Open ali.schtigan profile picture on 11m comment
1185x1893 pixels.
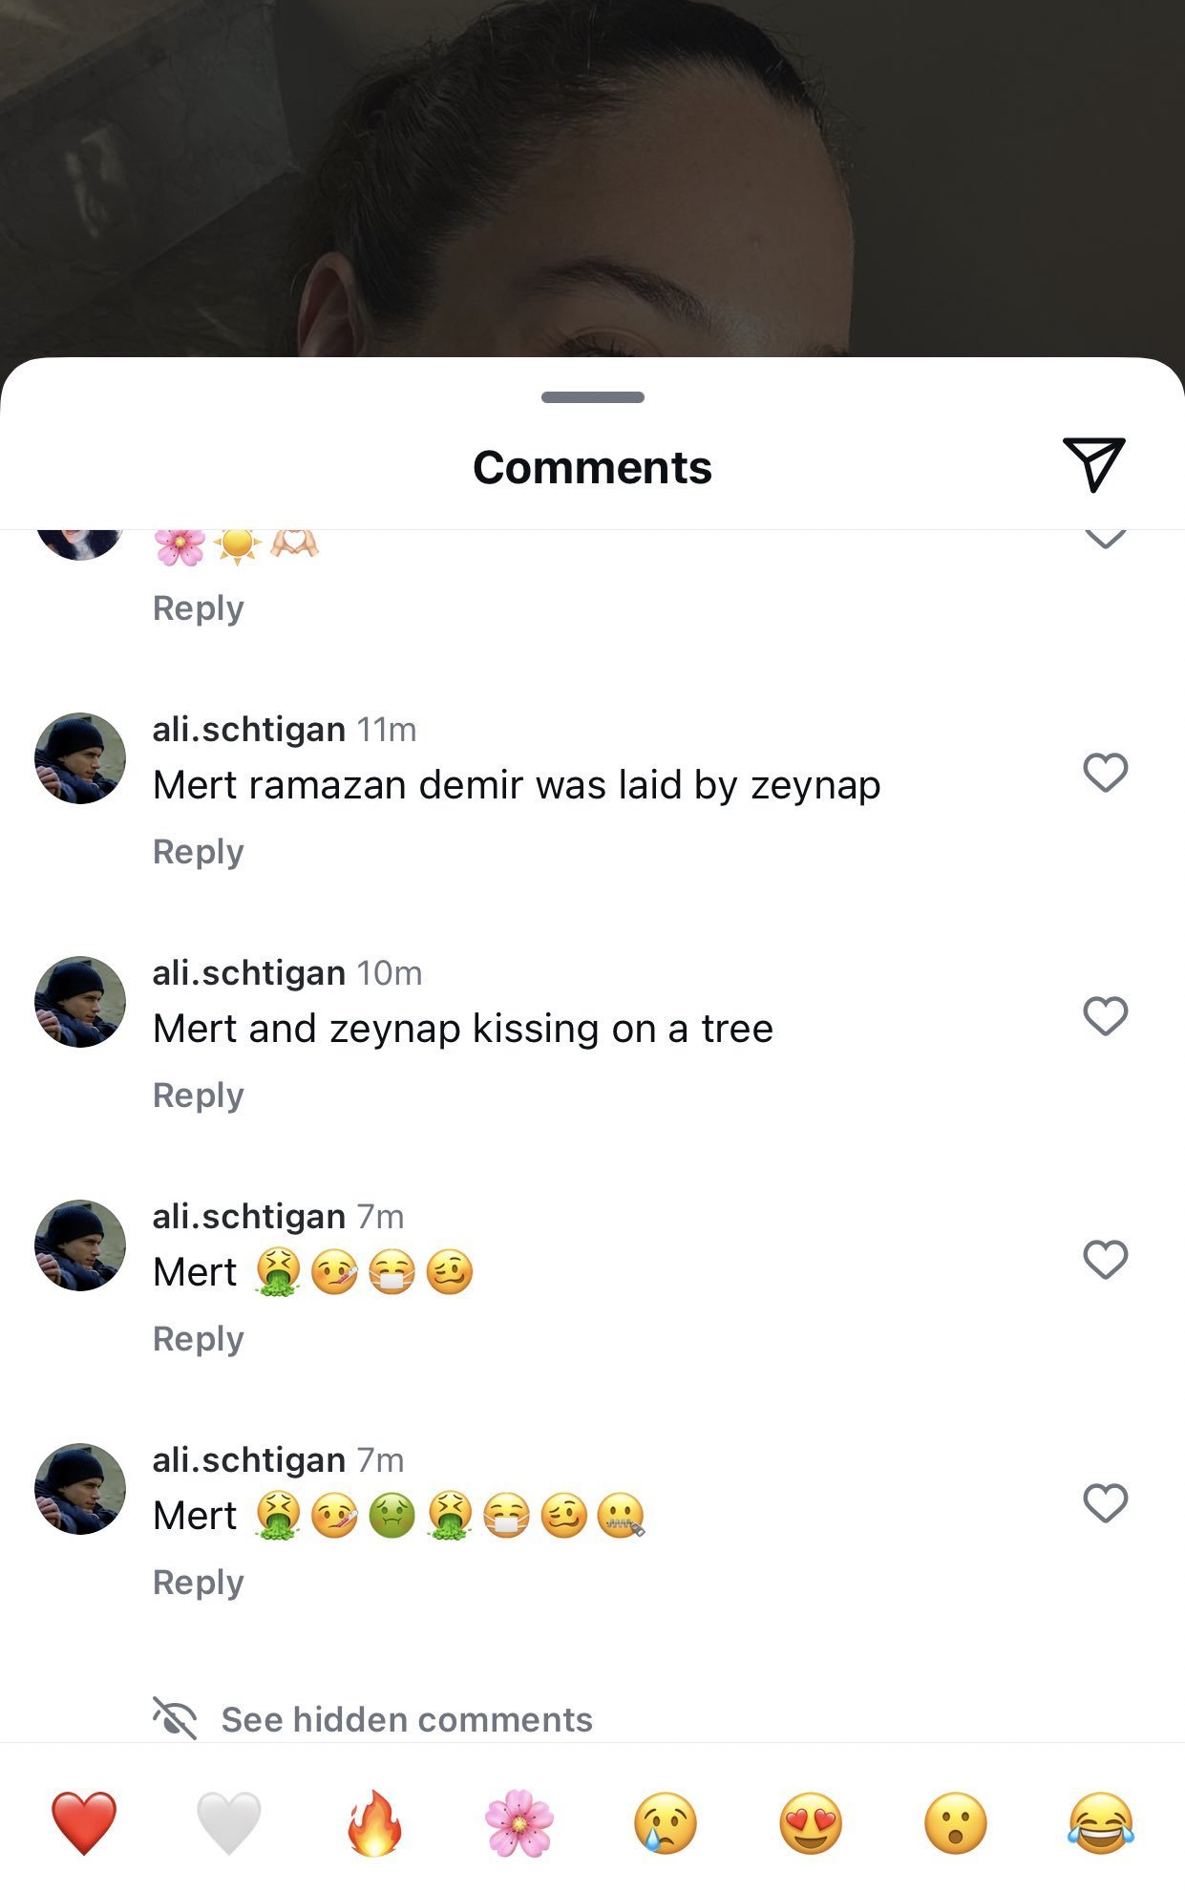[80, 758]
